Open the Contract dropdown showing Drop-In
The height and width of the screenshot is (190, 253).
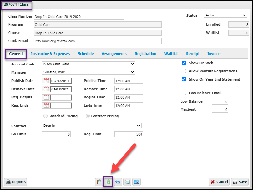pos(92,126)
